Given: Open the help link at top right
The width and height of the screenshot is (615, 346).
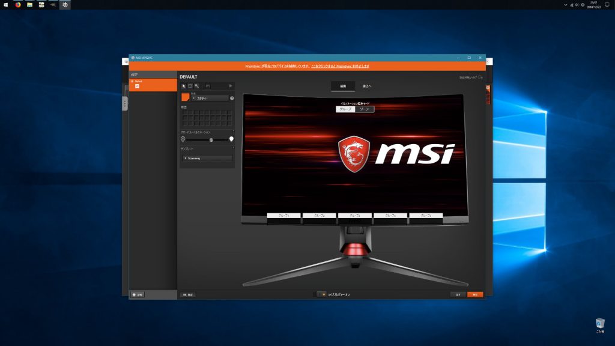Looking at the screenshot, I should pyautogui.click(x=471, y=77).
